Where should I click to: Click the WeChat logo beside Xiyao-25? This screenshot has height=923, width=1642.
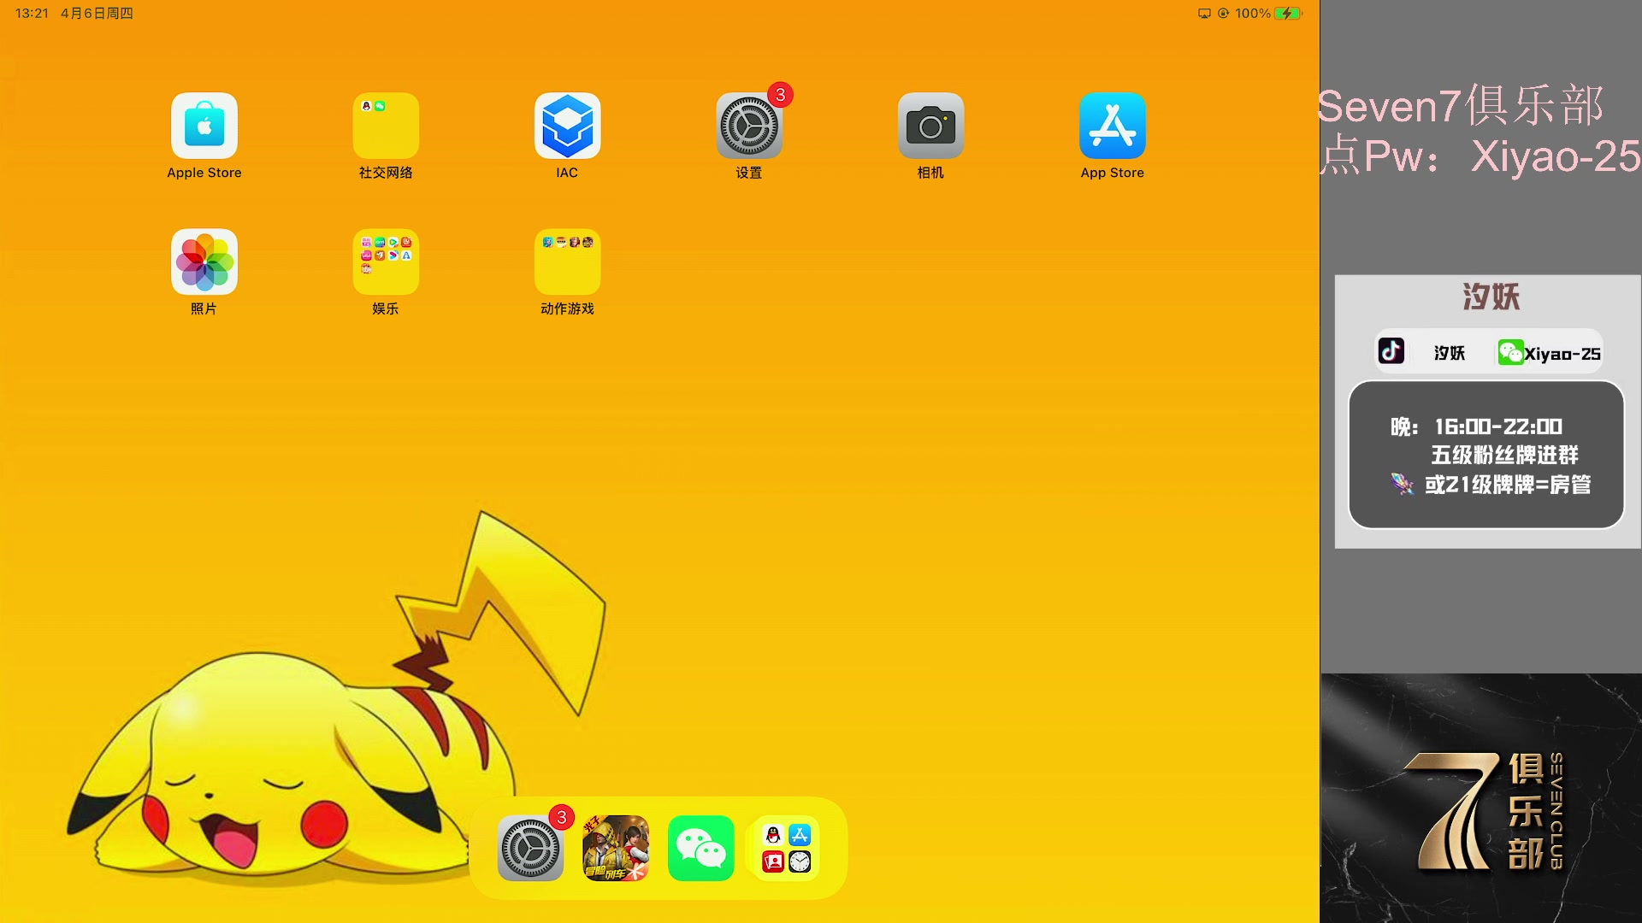coord(1510,352)
